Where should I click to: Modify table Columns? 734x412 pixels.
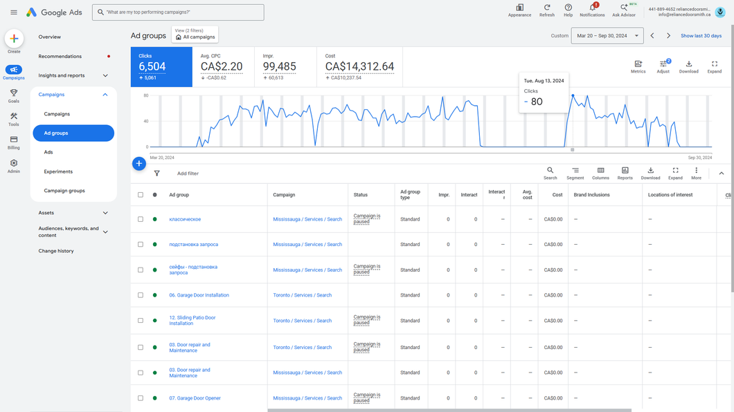600,174
